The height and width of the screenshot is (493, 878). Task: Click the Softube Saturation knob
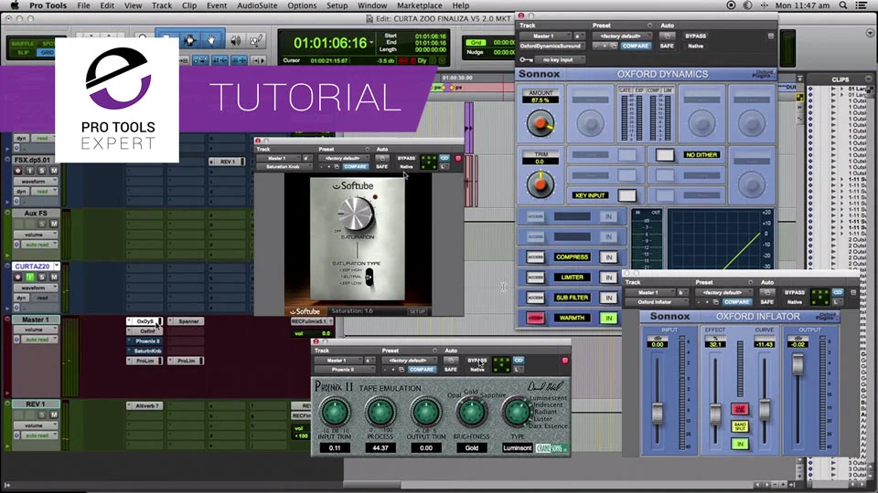coord(356,214)
